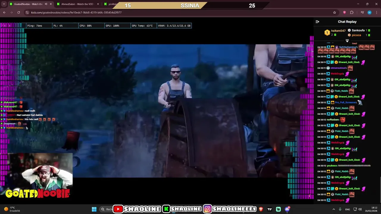The image size is (381, 214).
Task: Show hidden system tray icons
Action: (x=333, y=209)
